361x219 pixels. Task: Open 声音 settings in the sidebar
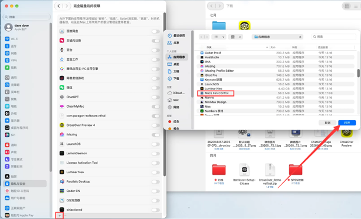(11, 152)
